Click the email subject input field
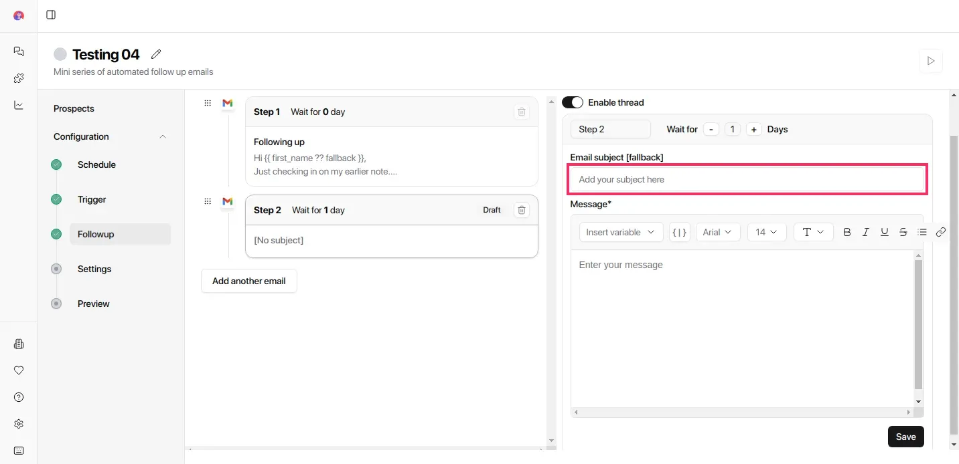Screen dimensions: 959x464 click(x=747, y=179)
